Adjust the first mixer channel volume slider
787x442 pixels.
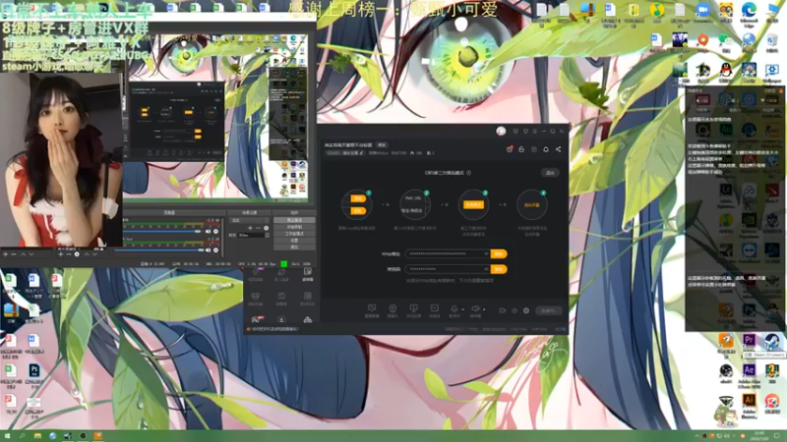click(161, 232)
